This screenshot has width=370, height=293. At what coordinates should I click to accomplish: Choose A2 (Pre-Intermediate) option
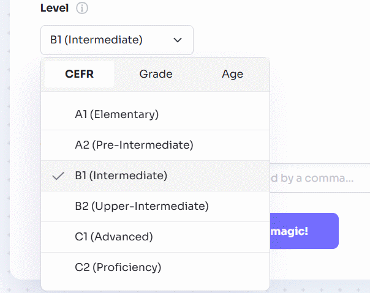[x=134, y=145]
